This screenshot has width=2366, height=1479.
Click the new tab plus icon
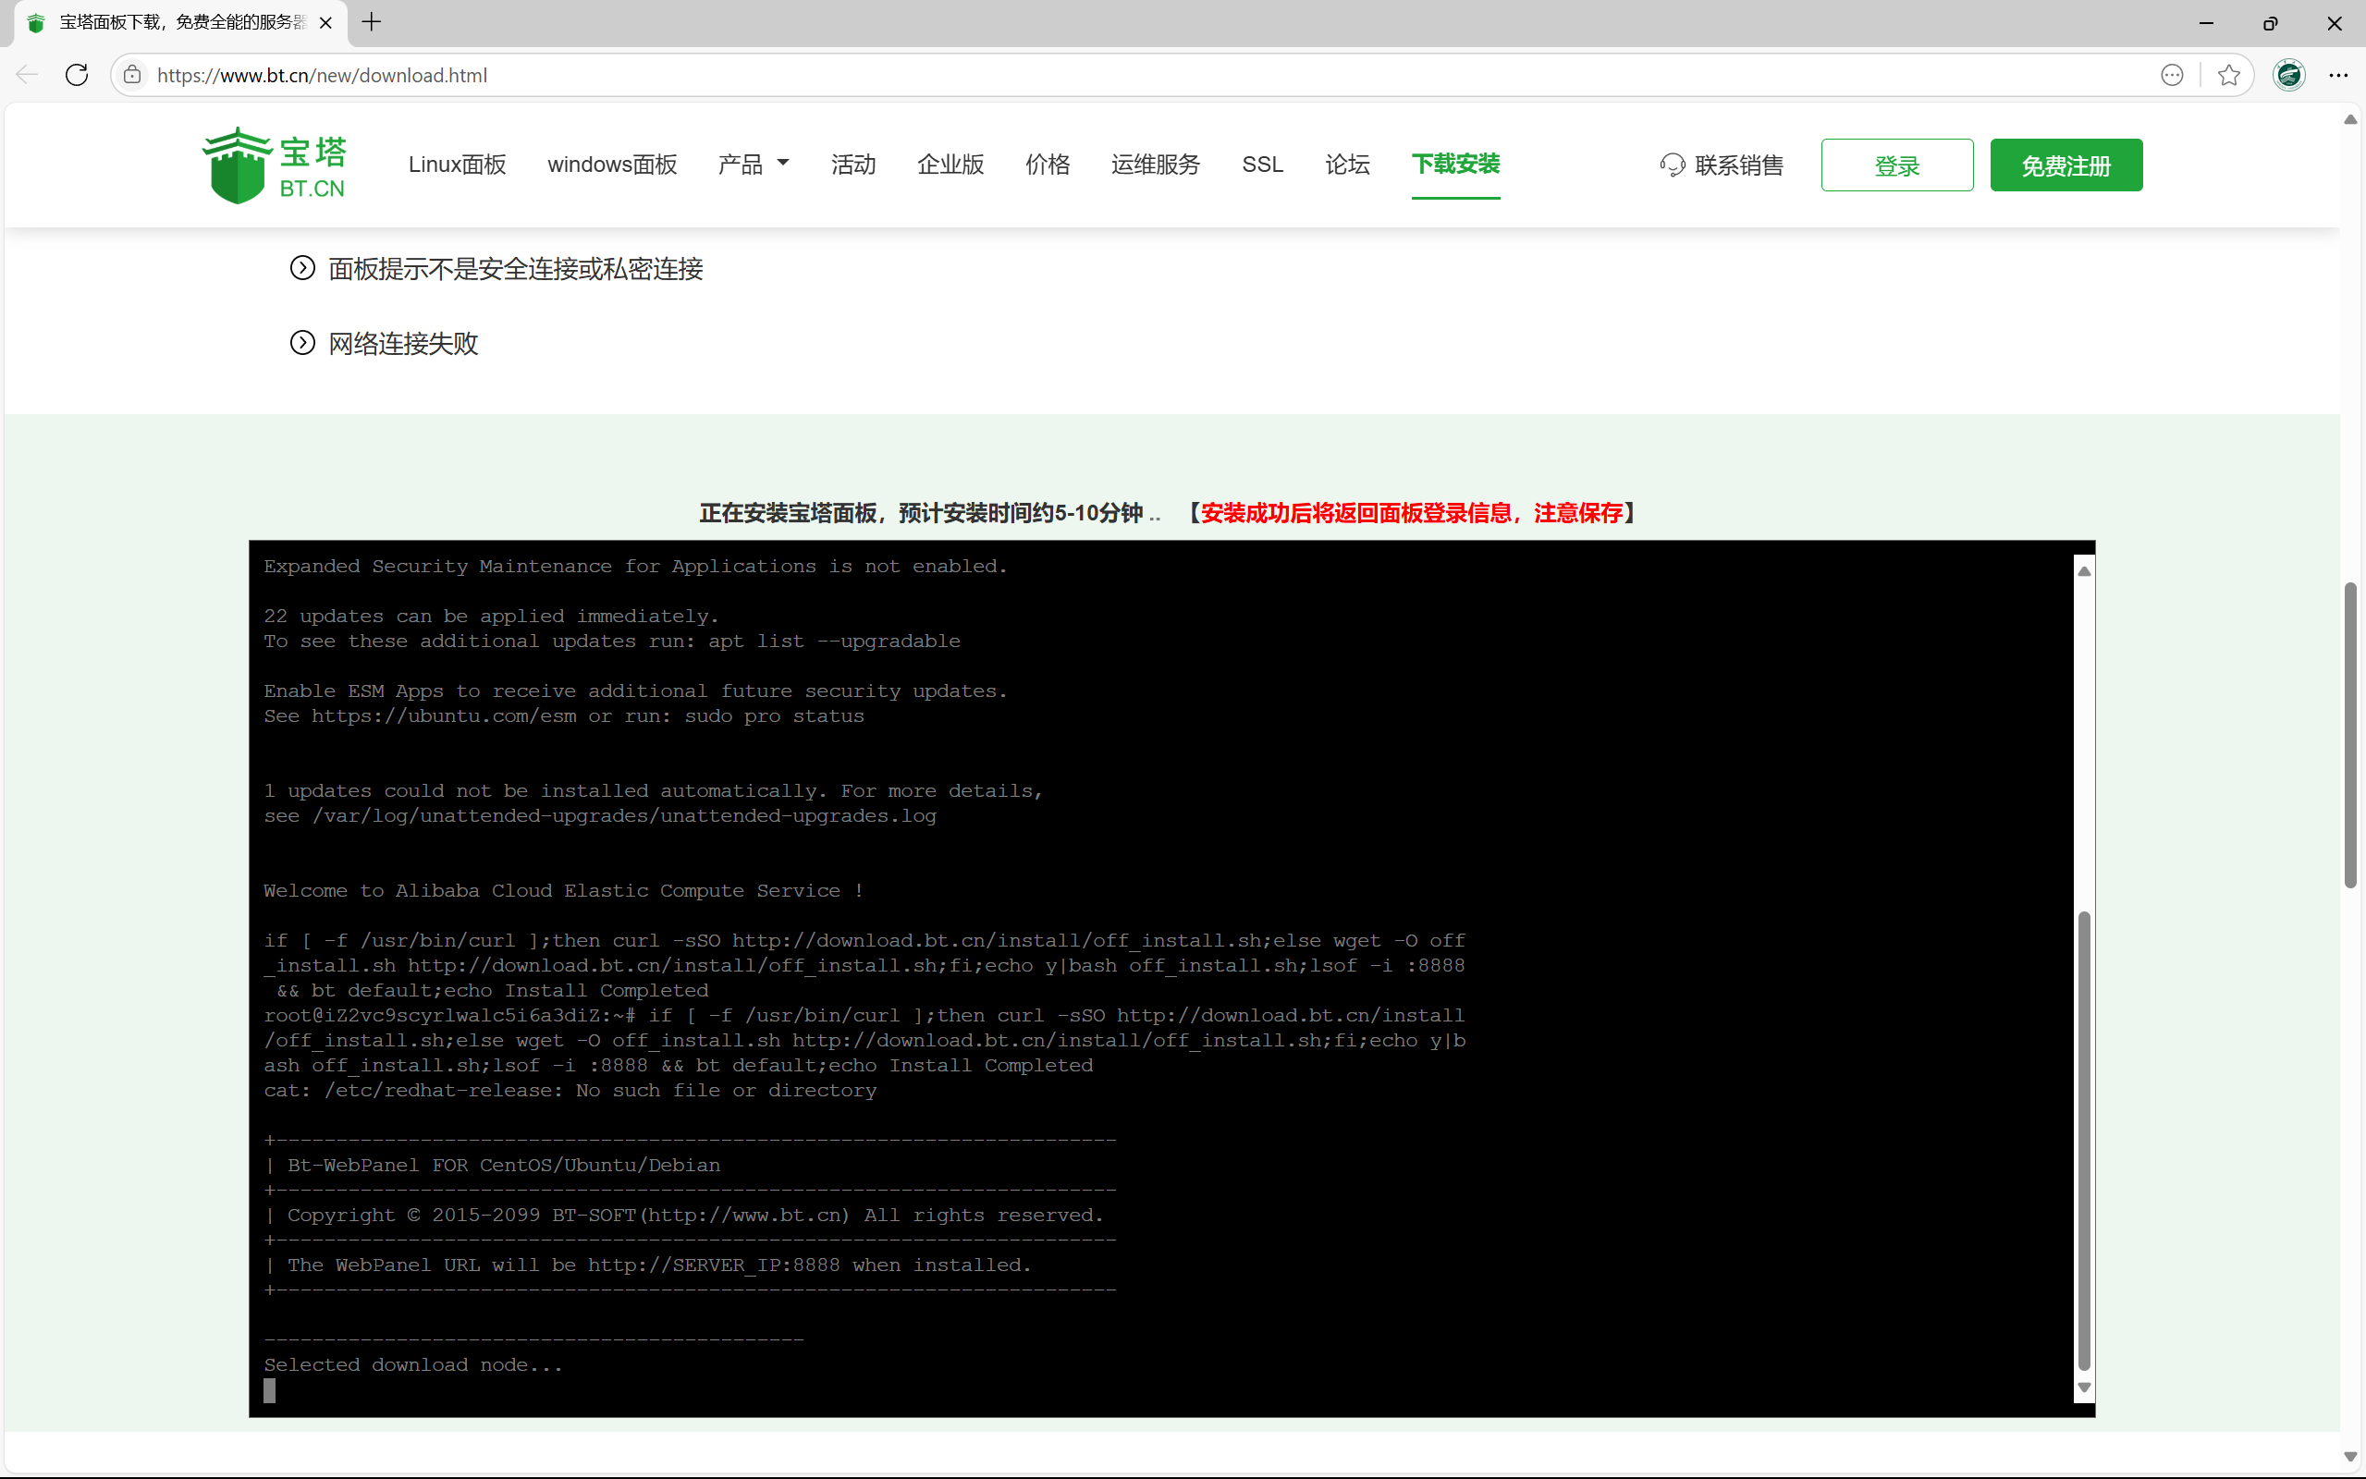coord(372,22)
